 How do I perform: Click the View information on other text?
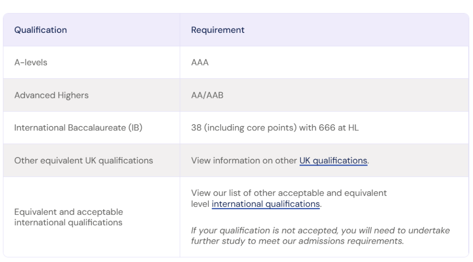click(x=244, y=161)
